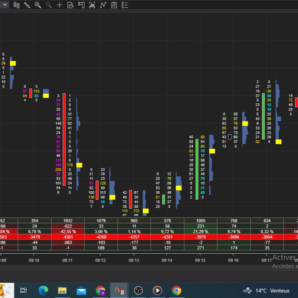
Task: Open the rightmost Chrome taskbar icon
Action: (x=176, y=290)
